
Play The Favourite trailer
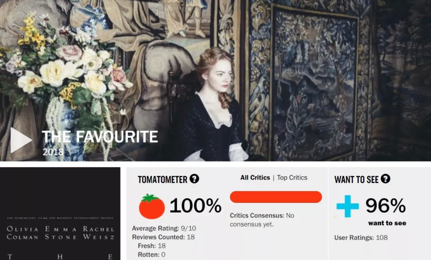click(x=21, y=140)
